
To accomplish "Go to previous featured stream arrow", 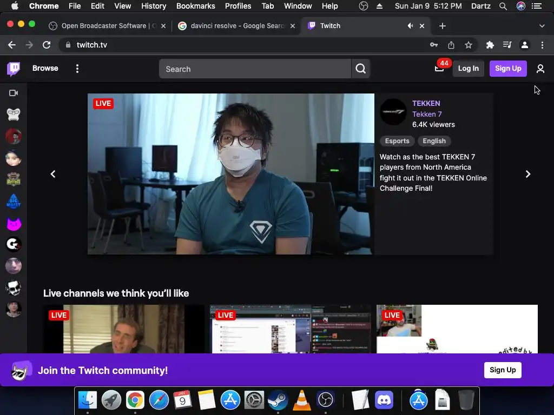I will (x=53, y=174).
